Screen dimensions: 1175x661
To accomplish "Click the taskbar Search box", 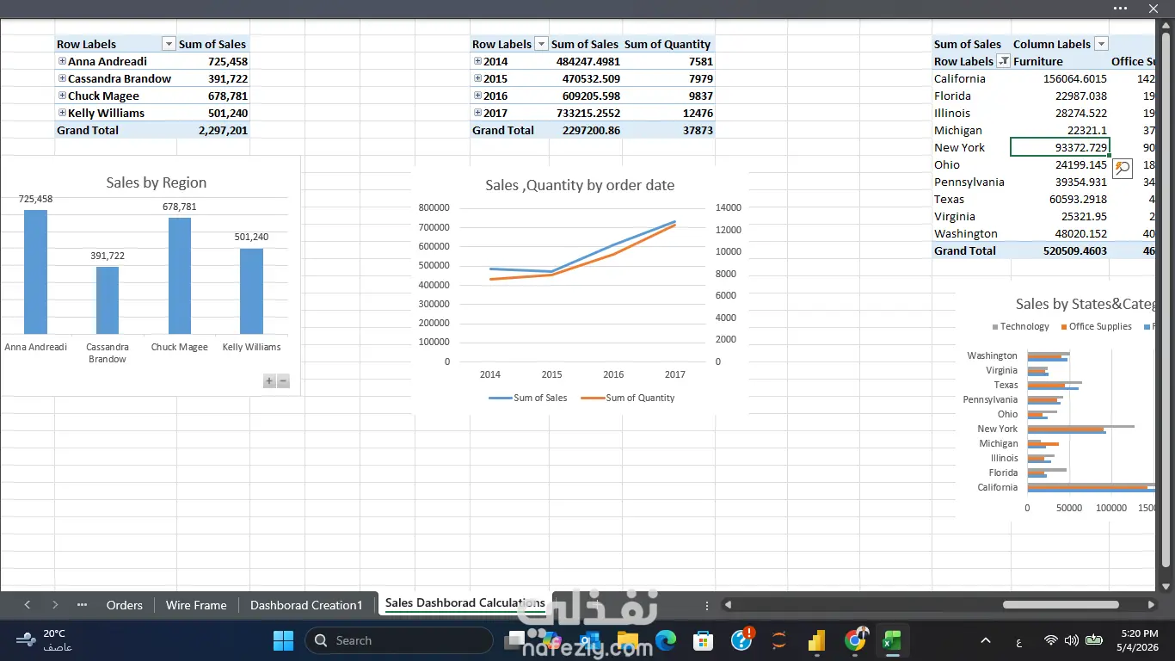I will point(399,640).
